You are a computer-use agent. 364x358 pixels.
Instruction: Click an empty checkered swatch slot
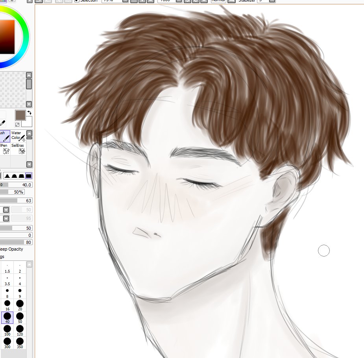[11, 89]
